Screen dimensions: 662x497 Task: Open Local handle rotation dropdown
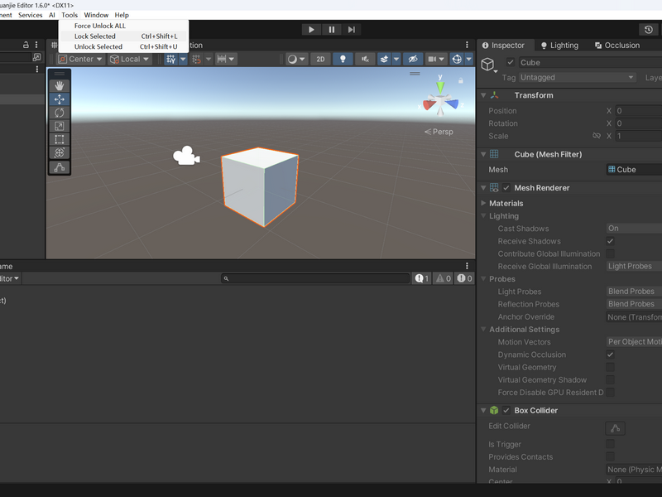click(x=129, y=59)
